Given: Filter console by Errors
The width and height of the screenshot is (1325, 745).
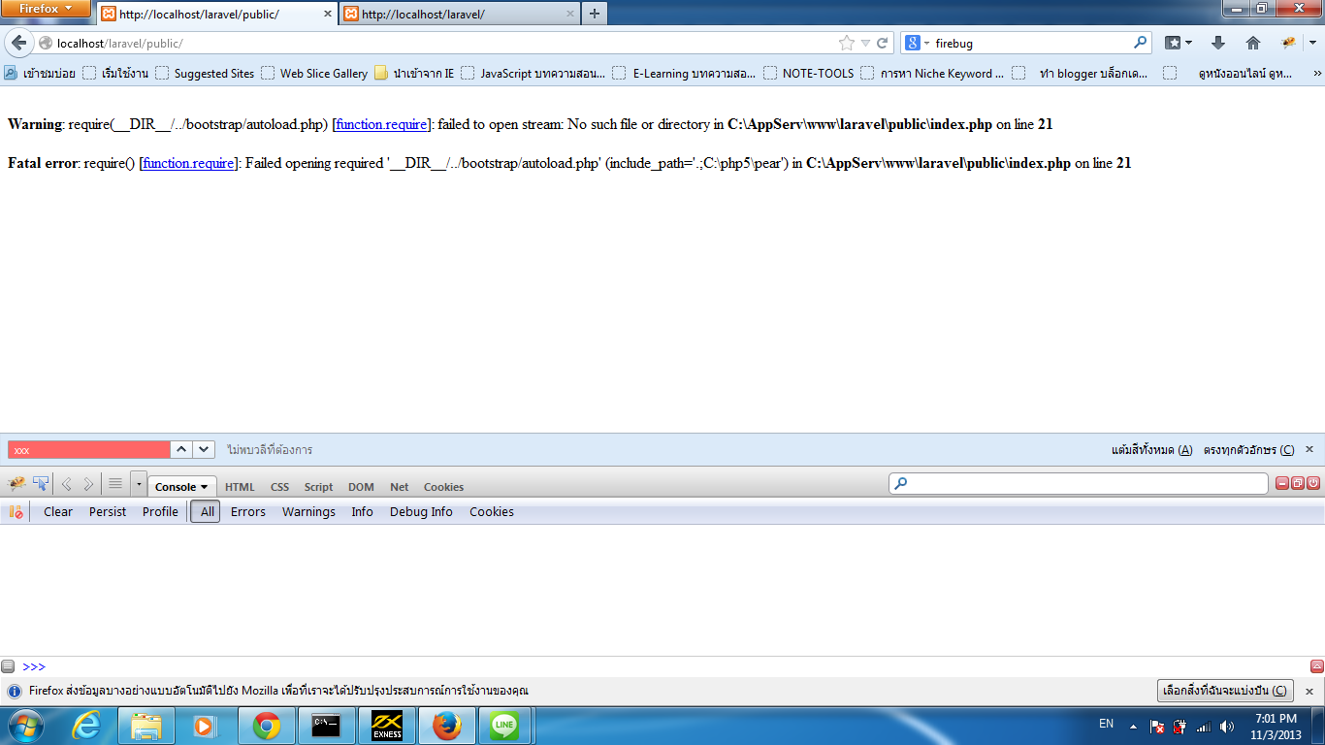Looking at the screenshot, I should 248,512.
